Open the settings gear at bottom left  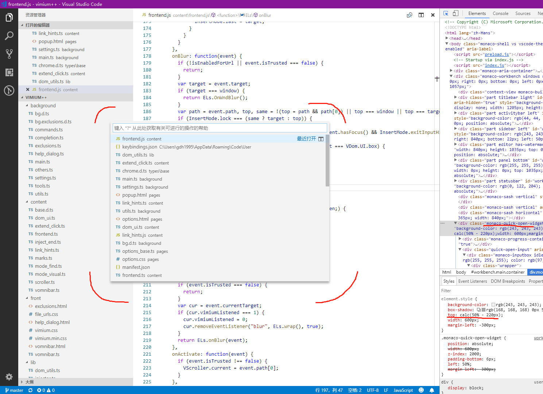click(9, 377)
